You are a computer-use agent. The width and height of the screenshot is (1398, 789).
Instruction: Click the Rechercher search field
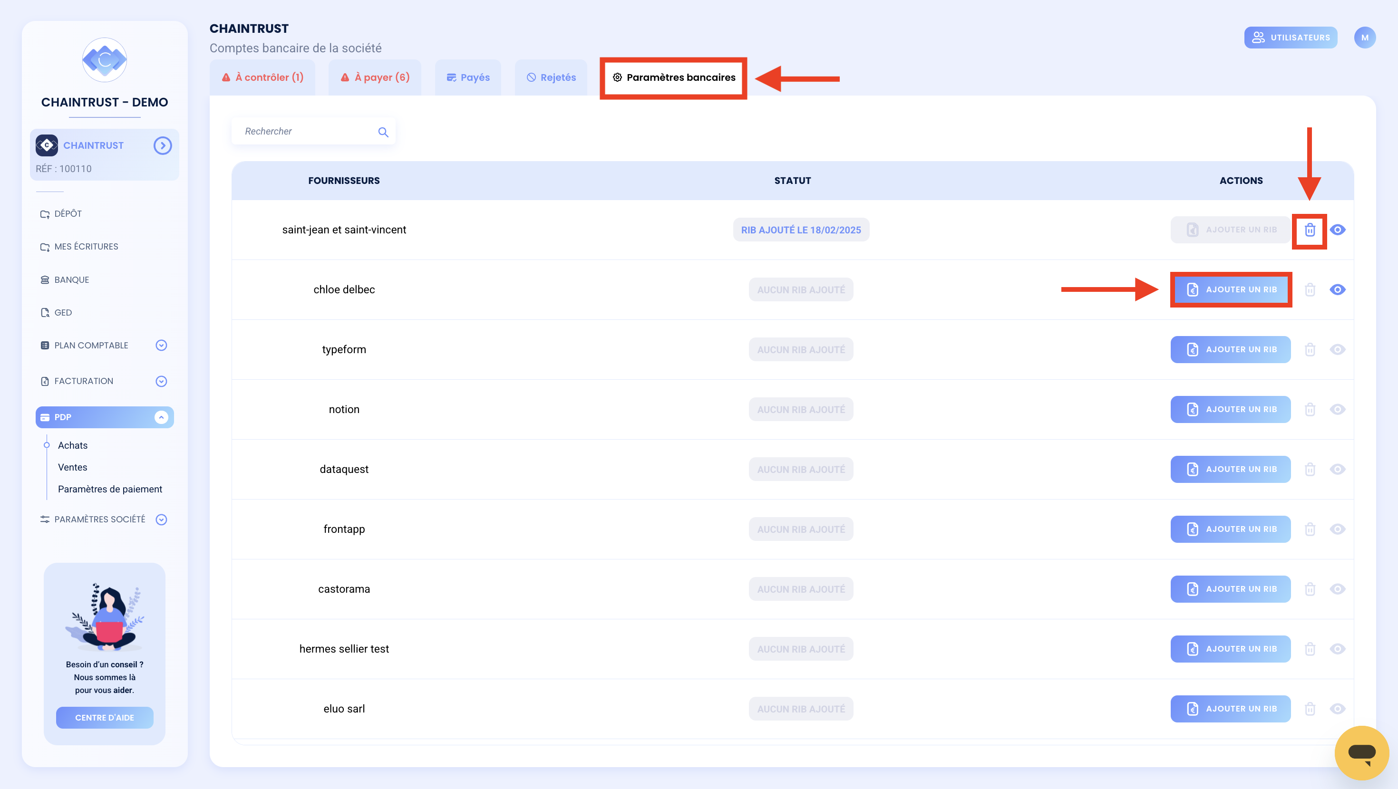click(x=313, y=131)
